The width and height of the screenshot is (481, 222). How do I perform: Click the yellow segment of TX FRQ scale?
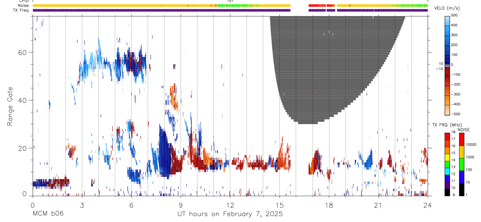tap(447, 157)
